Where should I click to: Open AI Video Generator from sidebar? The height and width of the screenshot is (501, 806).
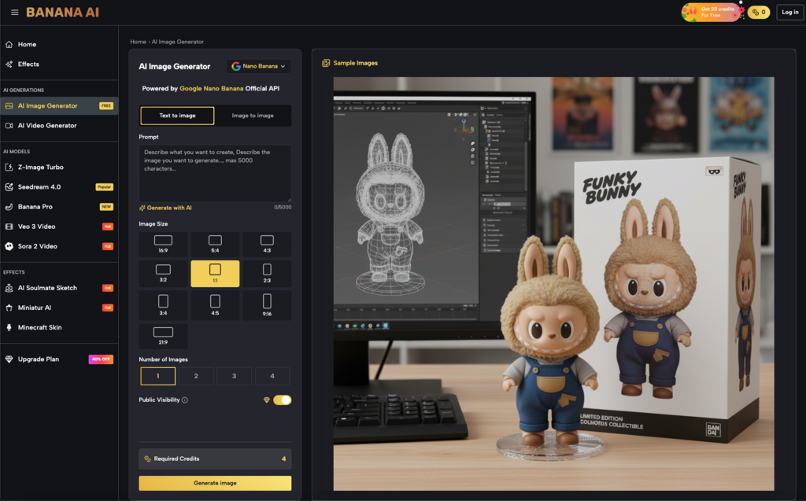click(x=47, y=125)
